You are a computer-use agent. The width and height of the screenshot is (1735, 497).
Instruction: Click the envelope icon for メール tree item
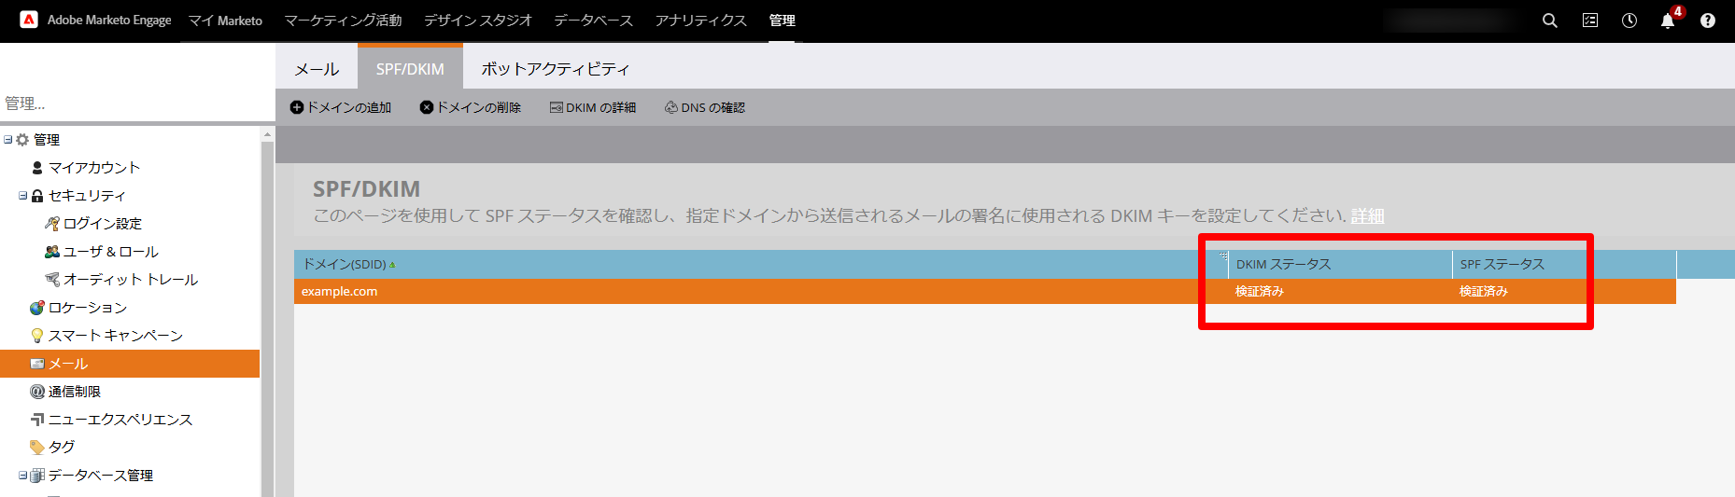click(37, 364)
